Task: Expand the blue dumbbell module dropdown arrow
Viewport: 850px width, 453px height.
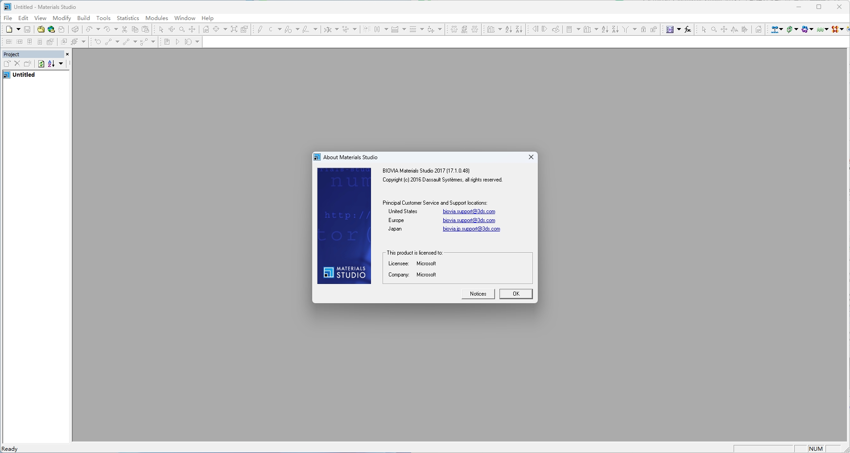Action: click(x=781, y=29)
